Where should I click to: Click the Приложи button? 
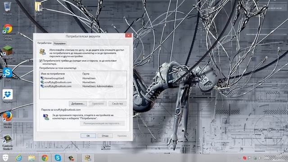point(122,136)
